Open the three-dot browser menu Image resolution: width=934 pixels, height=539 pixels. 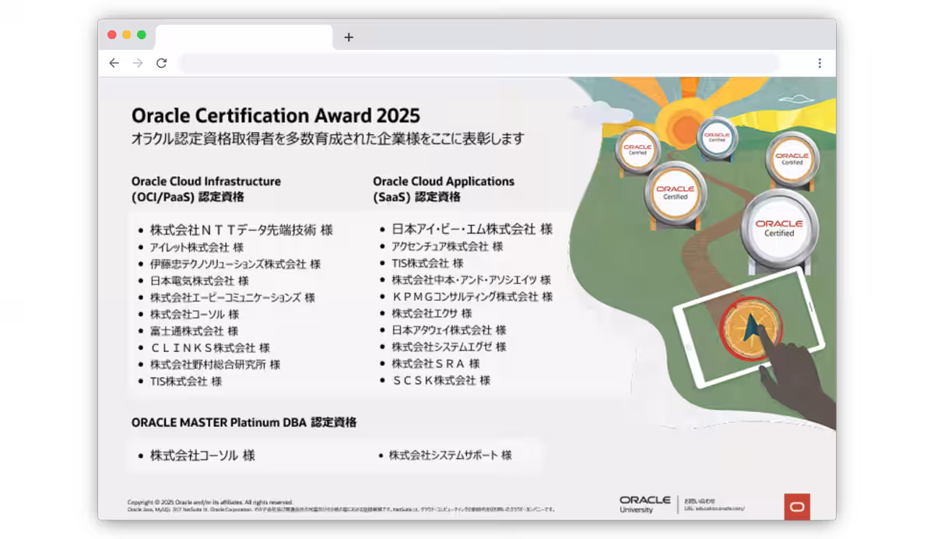coord(820,63)
